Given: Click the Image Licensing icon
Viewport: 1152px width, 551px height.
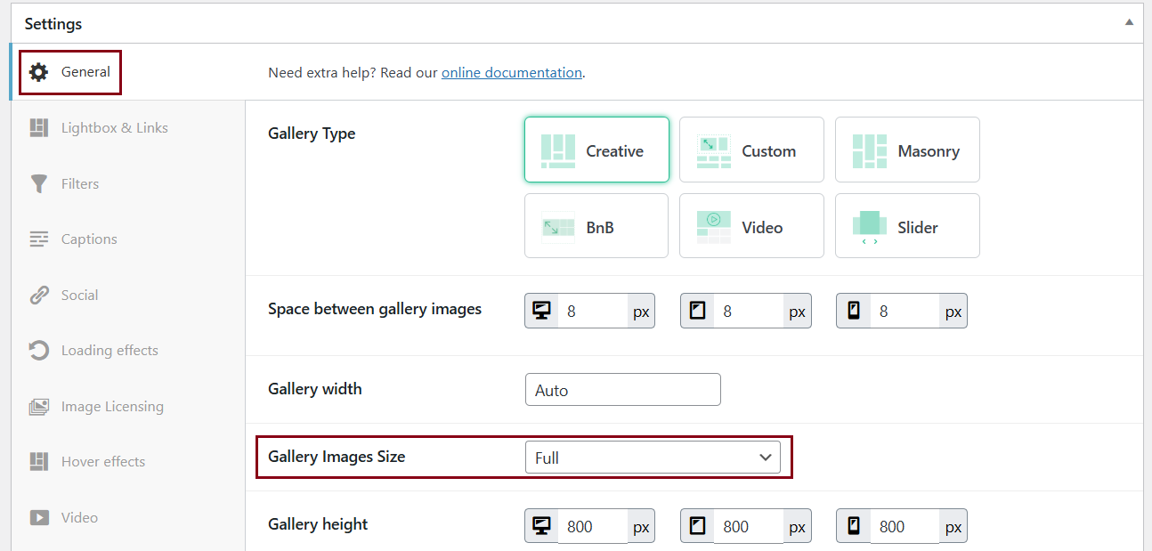Looking at the screenshot, I should tap(39, 407).
